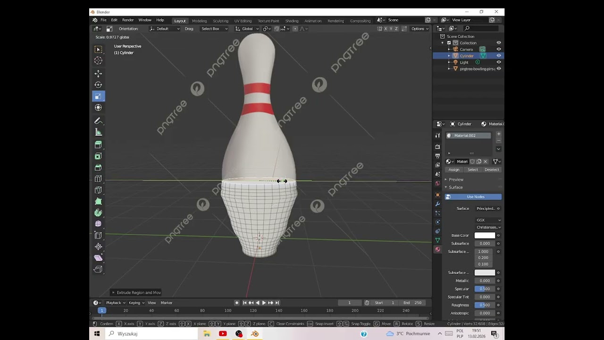The image size is (604, 340).
Task: Open the Output properties tab
Action: (437, 156)
